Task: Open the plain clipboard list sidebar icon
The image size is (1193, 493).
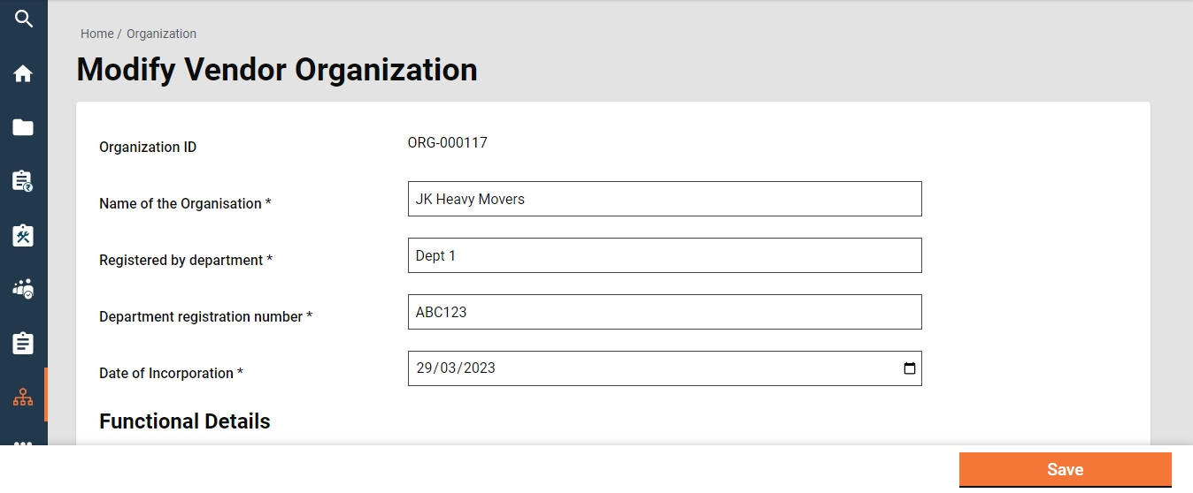Action: pyautogui.click(x=23, y=343)
